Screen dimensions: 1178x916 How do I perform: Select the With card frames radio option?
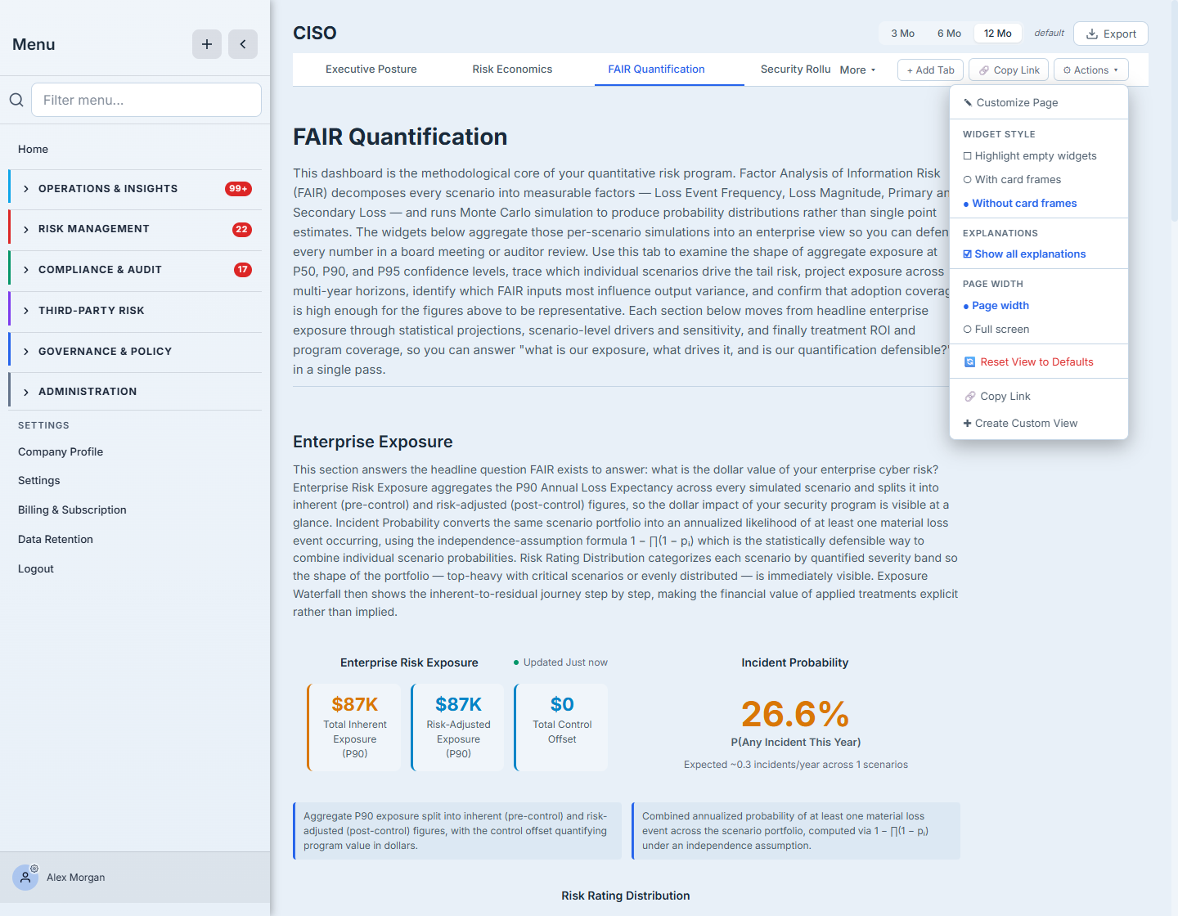click(968, 179)
